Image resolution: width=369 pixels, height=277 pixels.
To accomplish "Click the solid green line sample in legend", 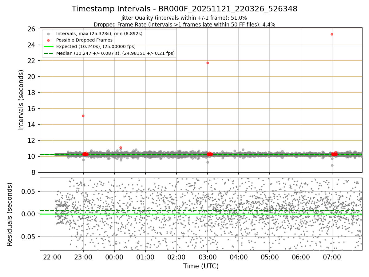I will 48,47.
